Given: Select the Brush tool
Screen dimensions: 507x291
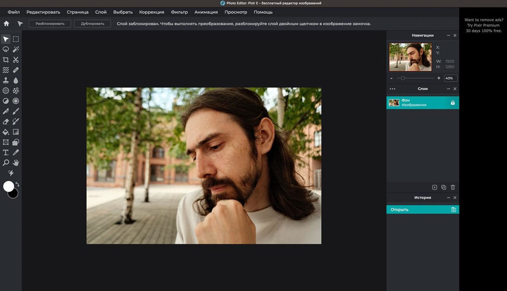Looking at the screenshot, I should click(16, 111).
